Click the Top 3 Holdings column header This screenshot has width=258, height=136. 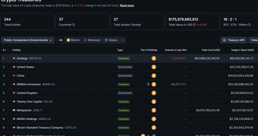(149, 50)
